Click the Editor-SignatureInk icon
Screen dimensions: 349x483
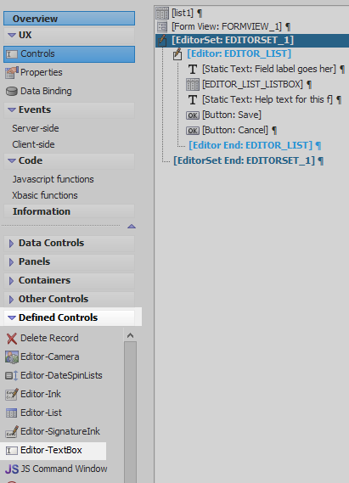12,431
